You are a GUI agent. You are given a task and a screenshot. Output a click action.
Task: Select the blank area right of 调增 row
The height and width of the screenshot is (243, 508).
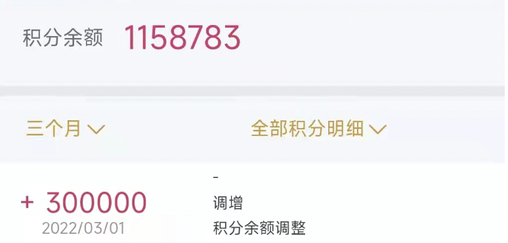click(x=373, y=204)
